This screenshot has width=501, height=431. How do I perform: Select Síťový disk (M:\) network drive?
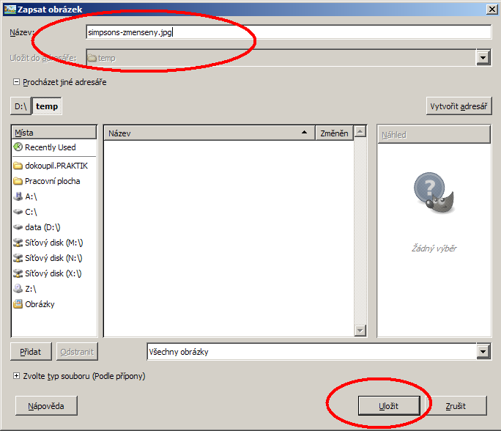(53, 243)
